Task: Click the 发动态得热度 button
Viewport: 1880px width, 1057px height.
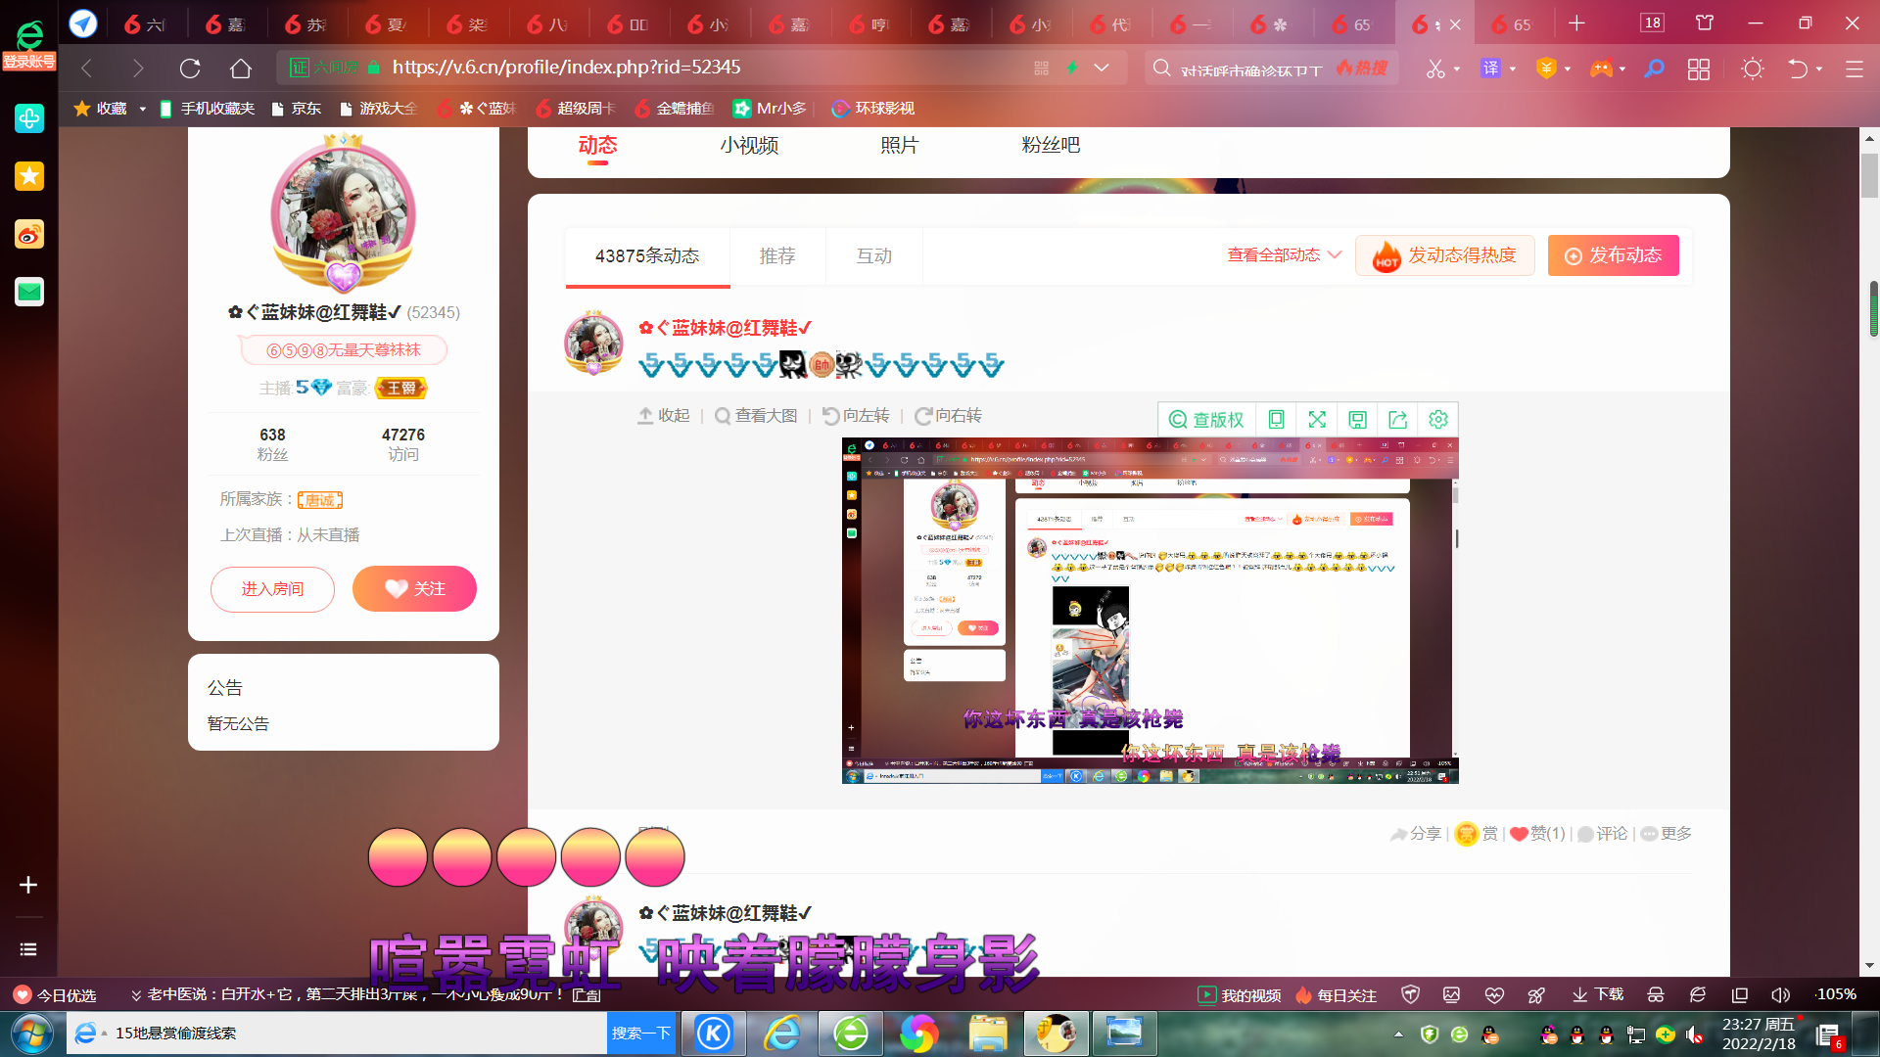Action: click(x=1445, y=255)
